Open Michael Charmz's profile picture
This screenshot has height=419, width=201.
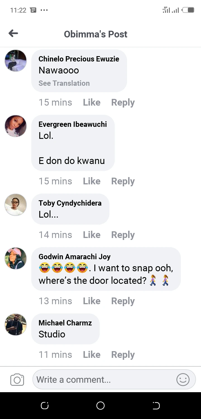point(16,325)
